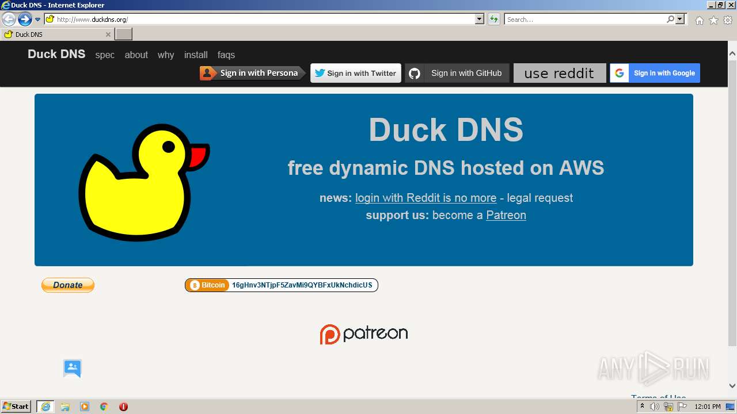Open Favorites star icon
The height and width of the screenshot is (414, 737).
click(x=713, y=20)
